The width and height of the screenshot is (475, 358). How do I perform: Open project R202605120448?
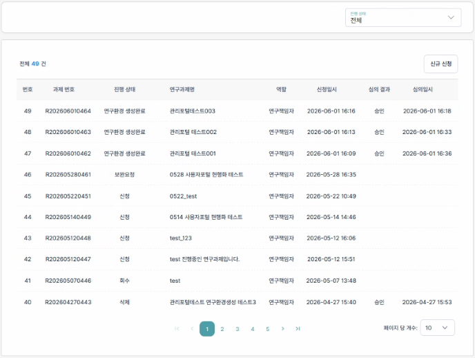click(68, 238)
